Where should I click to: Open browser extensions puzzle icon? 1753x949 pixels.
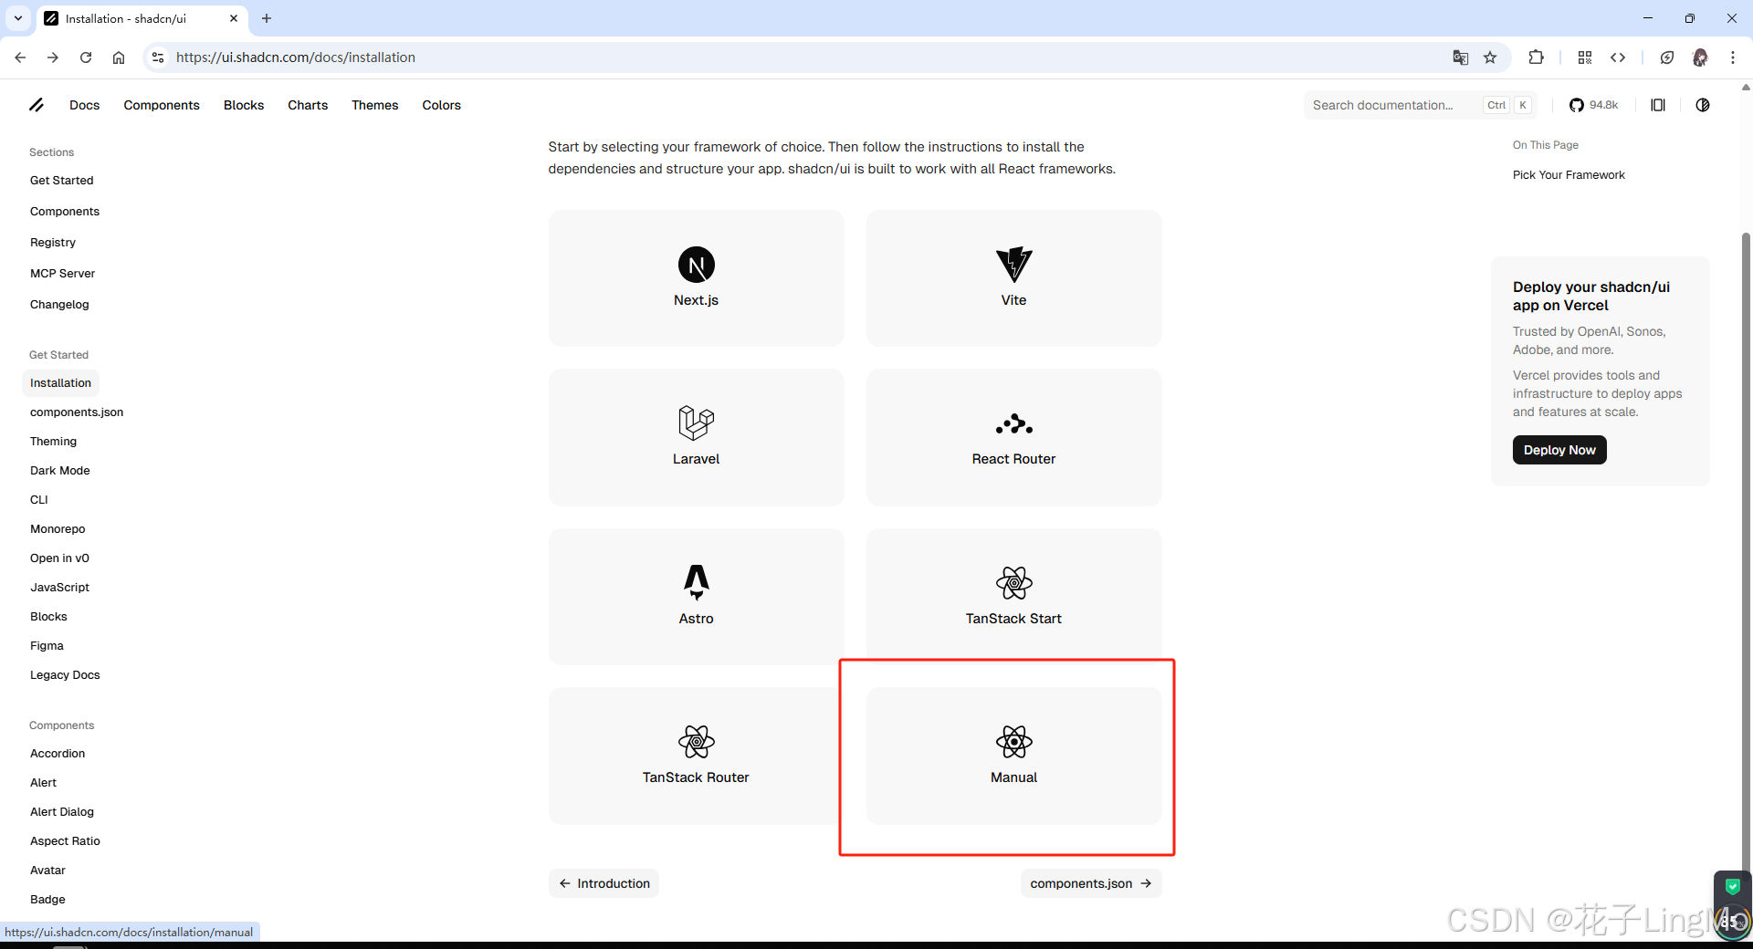click(x=1537, y=57)
